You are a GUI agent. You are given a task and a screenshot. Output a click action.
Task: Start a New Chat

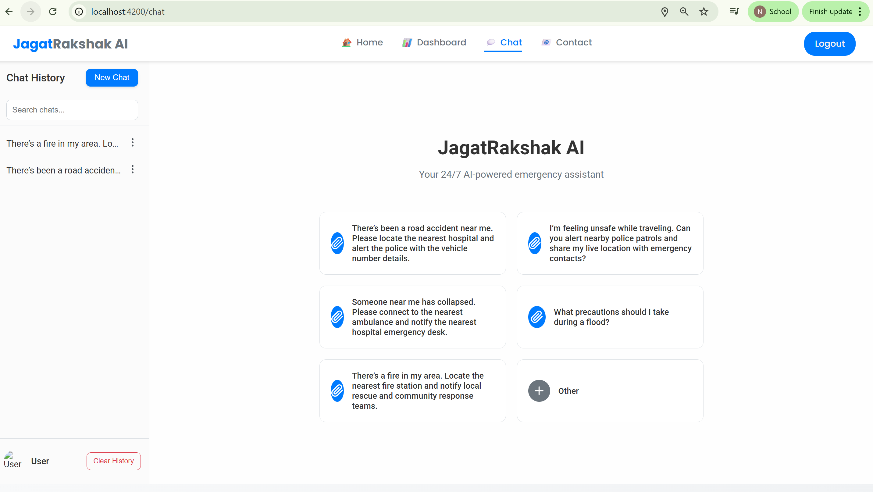point(112,78)
